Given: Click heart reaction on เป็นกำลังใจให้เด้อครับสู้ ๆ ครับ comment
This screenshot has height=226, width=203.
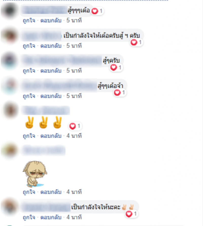Looking at the screenshot, I should pos(136,42).
